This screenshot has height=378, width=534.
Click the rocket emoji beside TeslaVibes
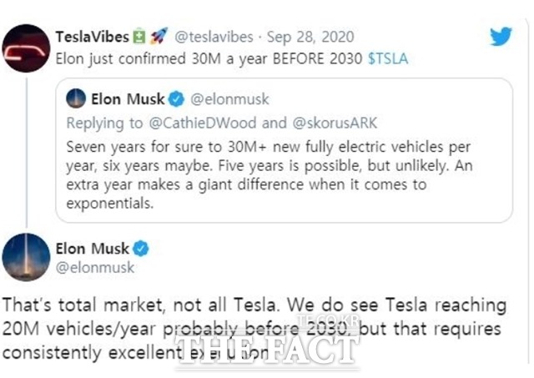coord(159,37)
